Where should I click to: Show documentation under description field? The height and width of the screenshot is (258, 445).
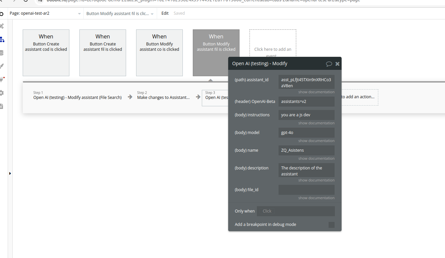click(x=316, y=180)
